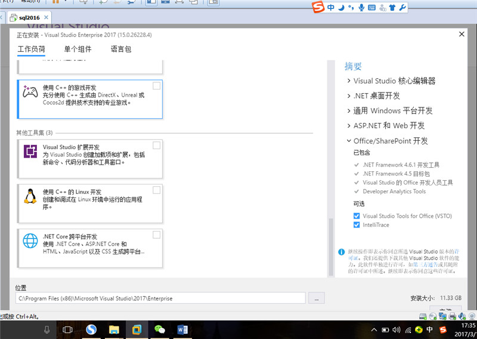Image resolution: width=477 pixels, height=339 pixels.
Task: Open Microsoft Word from the taskbar
Action: tap(182, 329)
